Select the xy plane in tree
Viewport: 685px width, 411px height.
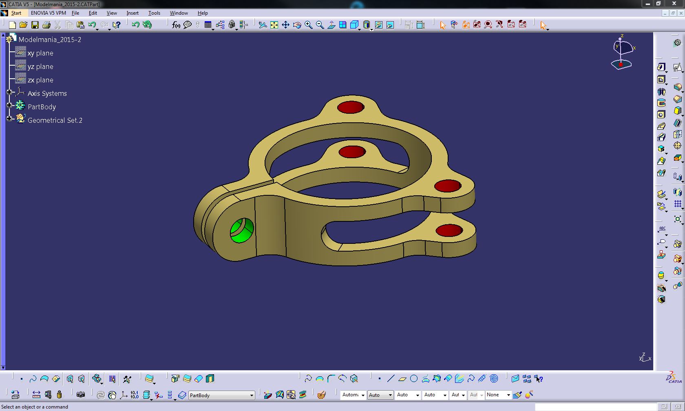click(x=40, y=53)
